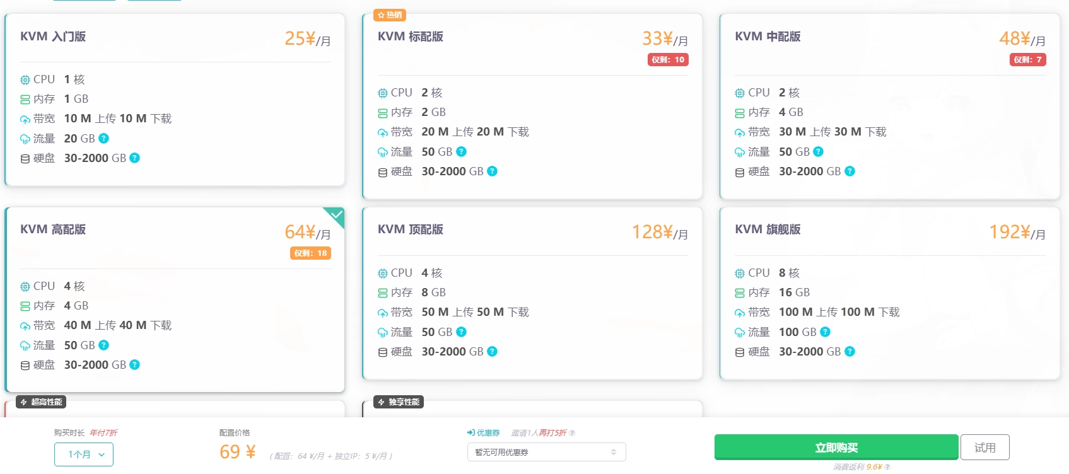Click the 内存 memory icon on KVM 标配版
Image resolution: width=1069 pixels, height=474 pixels.
click(383, 112)
